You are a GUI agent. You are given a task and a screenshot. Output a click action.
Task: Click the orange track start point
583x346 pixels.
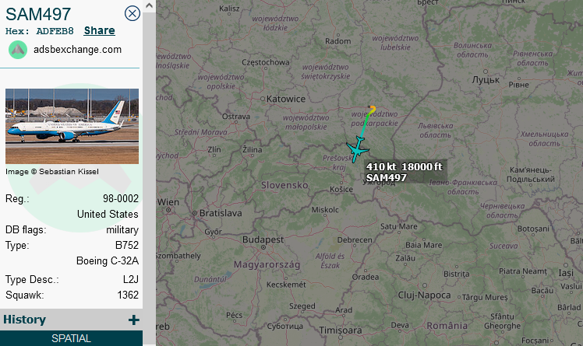point(373,108)
